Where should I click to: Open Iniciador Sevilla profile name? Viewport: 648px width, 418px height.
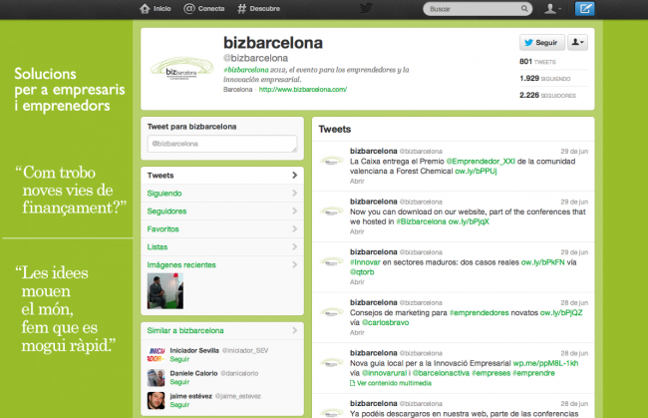194,350
